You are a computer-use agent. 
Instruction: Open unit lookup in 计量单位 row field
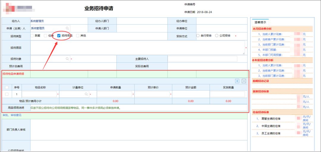pos(86,94)
